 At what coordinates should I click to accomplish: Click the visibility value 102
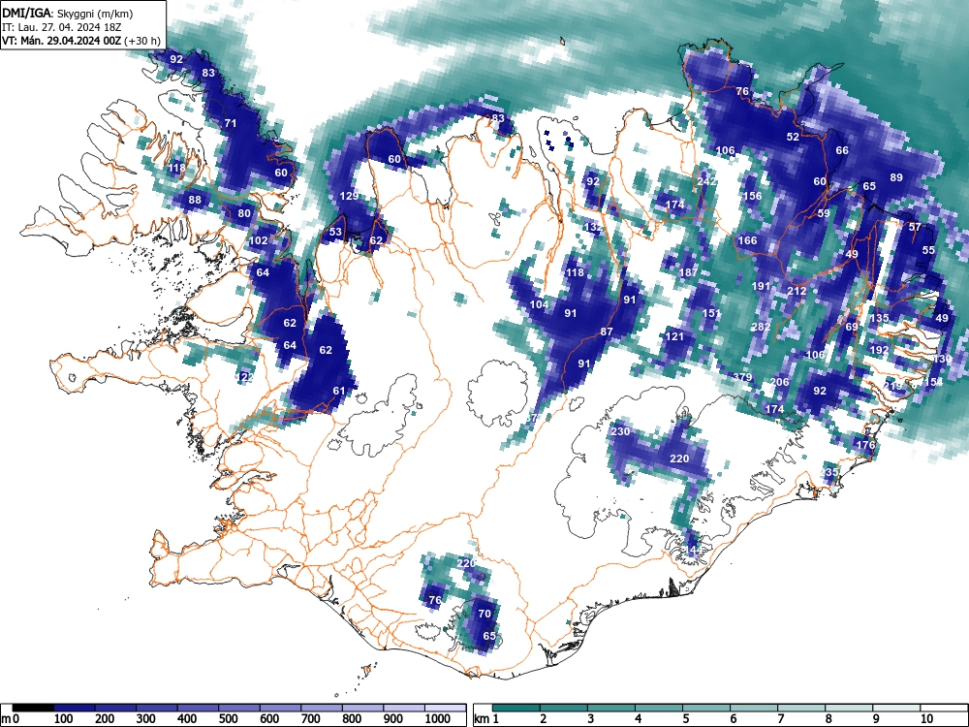(259, 240)
